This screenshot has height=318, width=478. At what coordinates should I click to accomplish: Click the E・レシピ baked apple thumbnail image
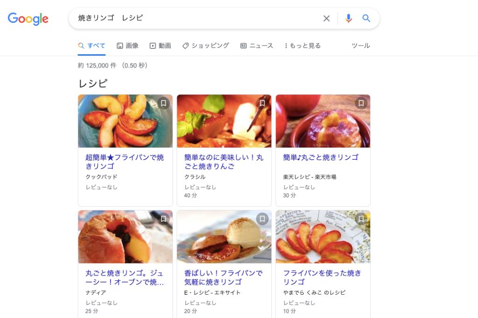tap(224, 237)
